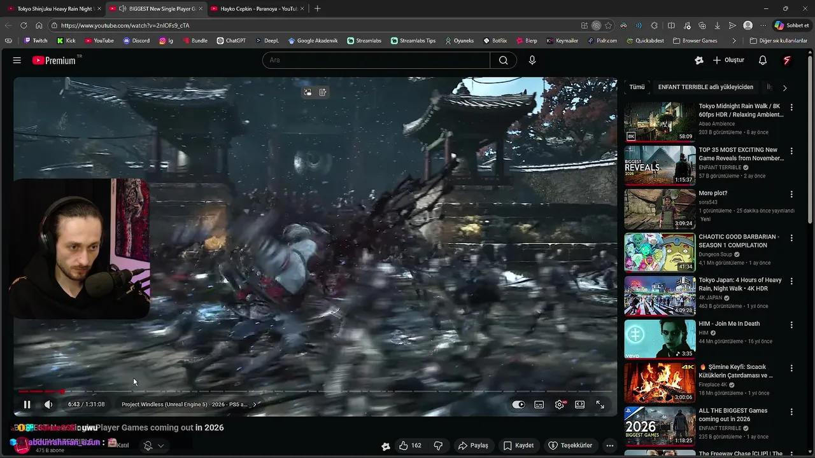Open ALL THE BIGGEST Games video thumbnail
The width and height of the screenshot is (815, 458).
coord(660,427)
